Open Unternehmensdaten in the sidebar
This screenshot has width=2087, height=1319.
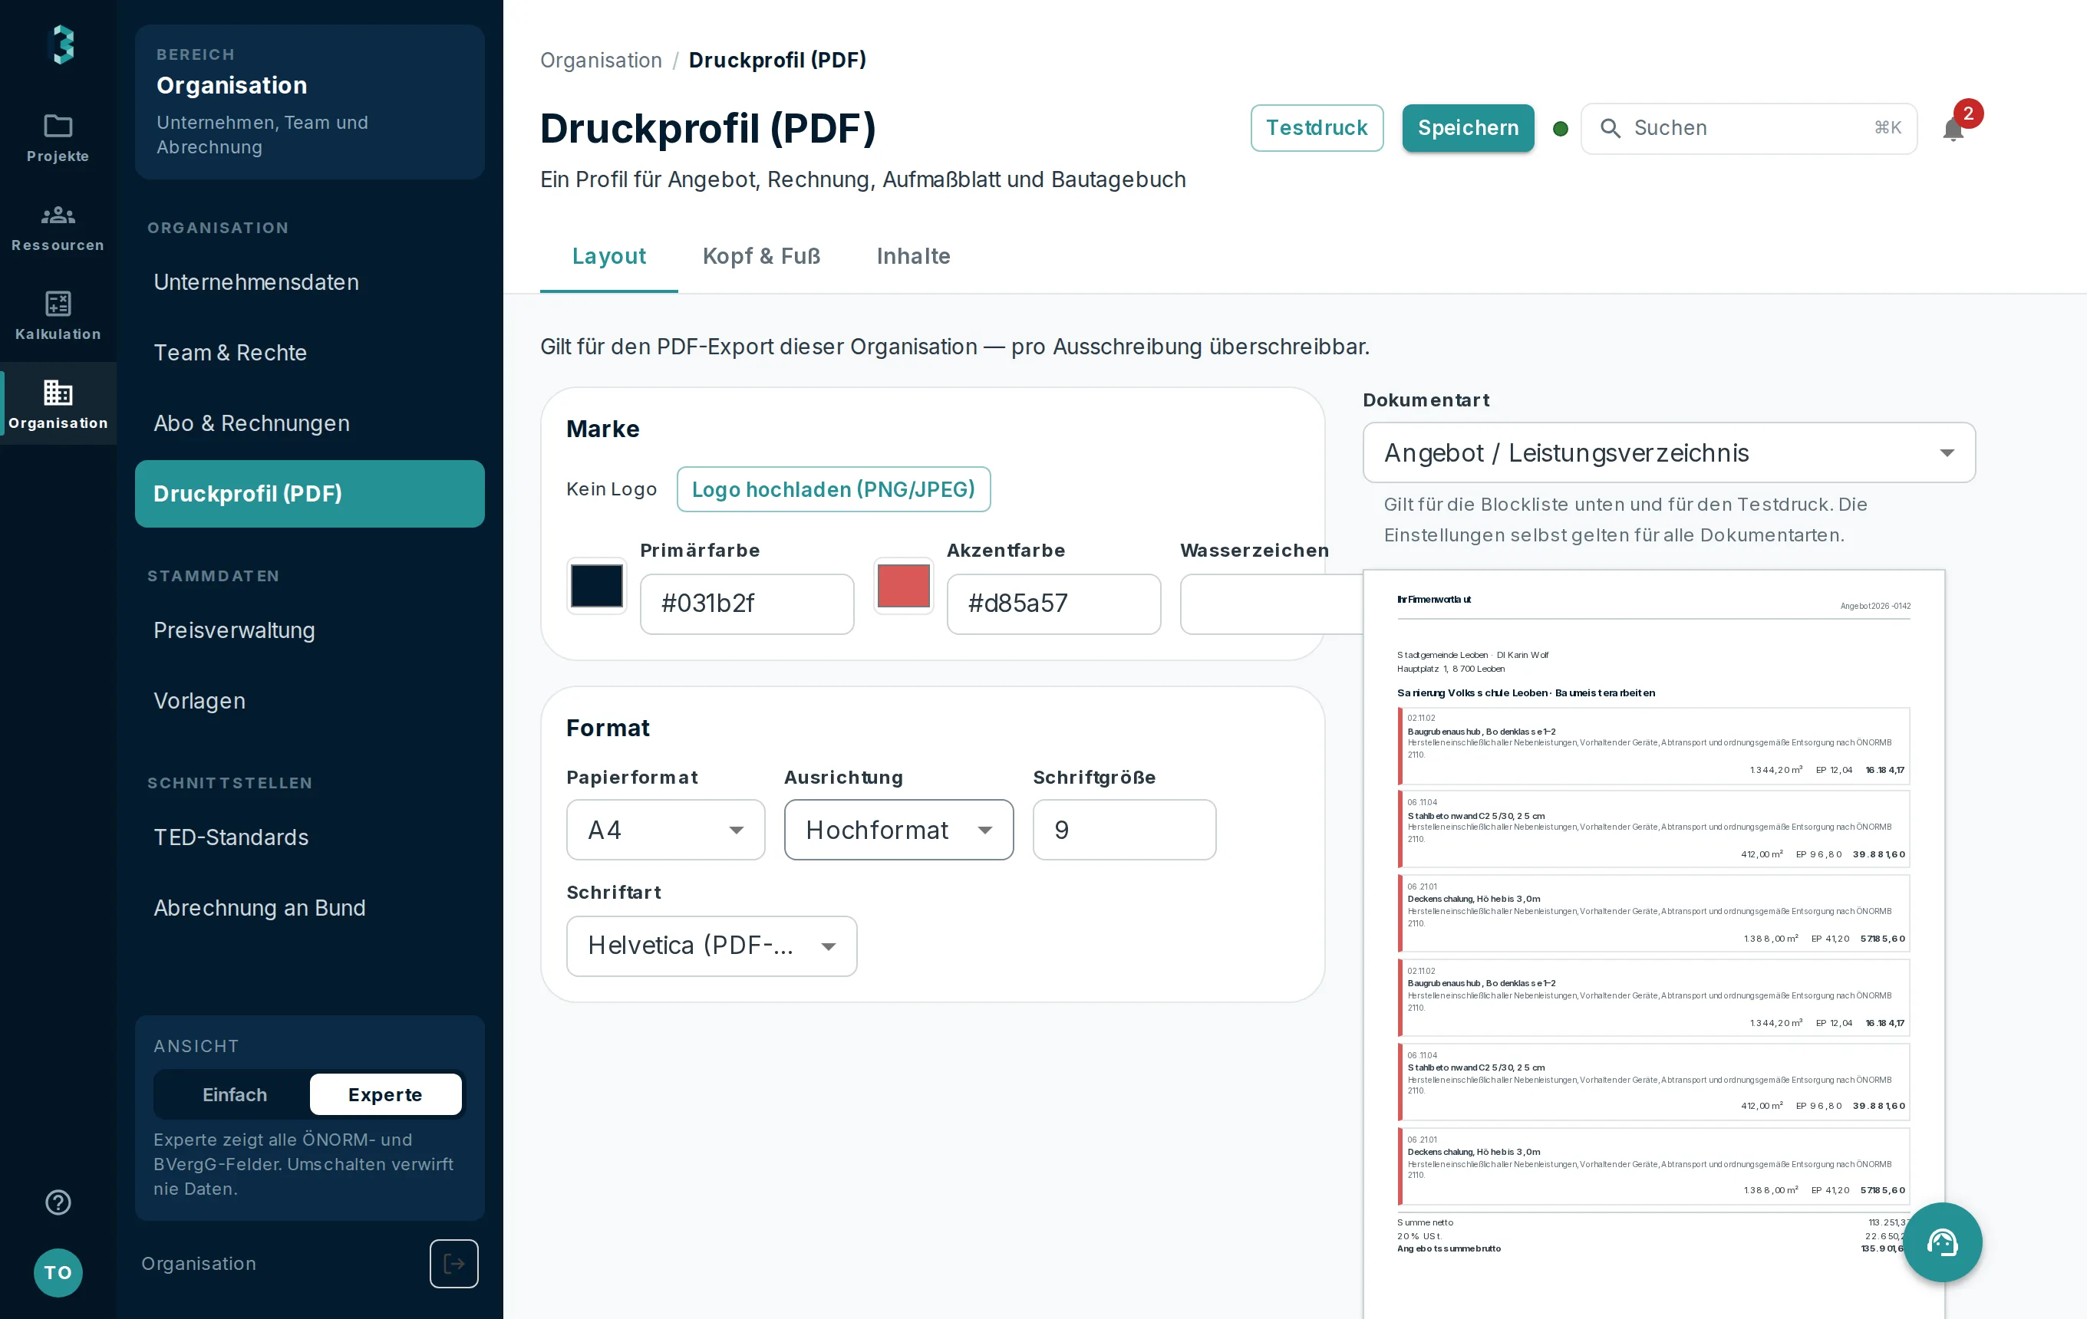(309, 282)
